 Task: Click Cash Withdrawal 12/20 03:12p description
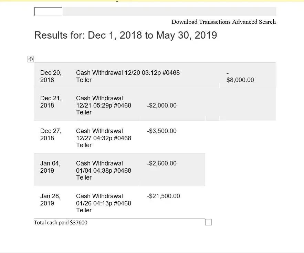pyautogui.click(x=128, y=76)
